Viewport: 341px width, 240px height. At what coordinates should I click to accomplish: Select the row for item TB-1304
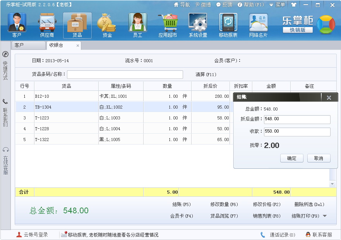(x=124, y=107)
